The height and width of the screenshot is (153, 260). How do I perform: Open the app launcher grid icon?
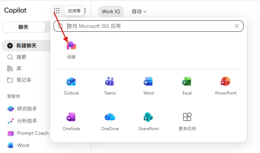[x=57, y=11]
